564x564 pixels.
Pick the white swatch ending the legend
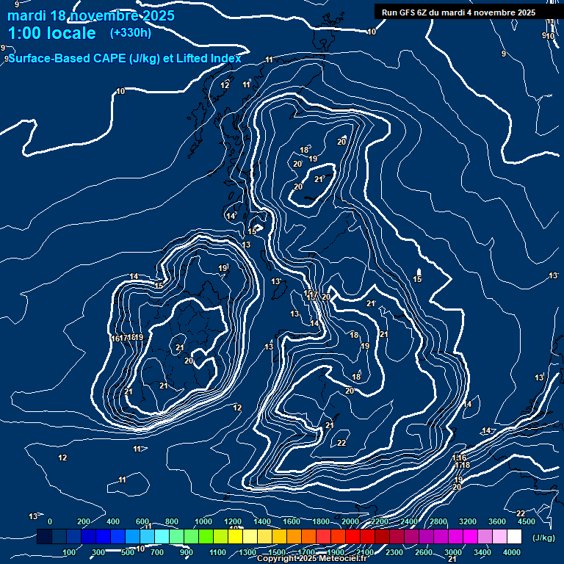[x=514, y=538]
